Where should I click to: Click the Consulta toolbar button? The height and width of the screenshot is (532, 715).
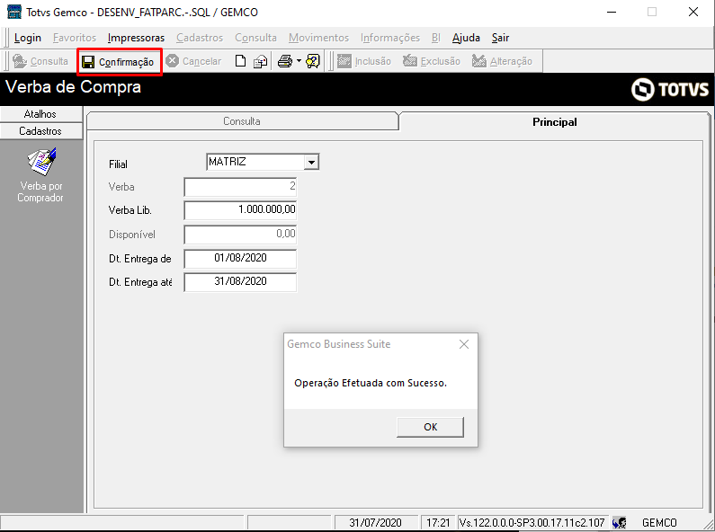[x=40, y=61]
